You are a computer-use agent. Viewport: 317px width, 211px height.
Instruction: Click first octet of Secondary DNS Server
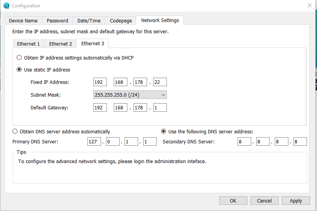244,142
